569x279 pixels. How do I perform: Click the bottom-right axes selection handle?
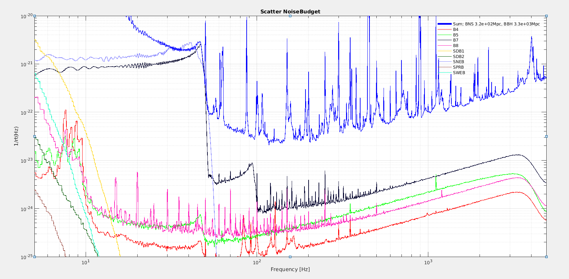(x=546, y=257)
